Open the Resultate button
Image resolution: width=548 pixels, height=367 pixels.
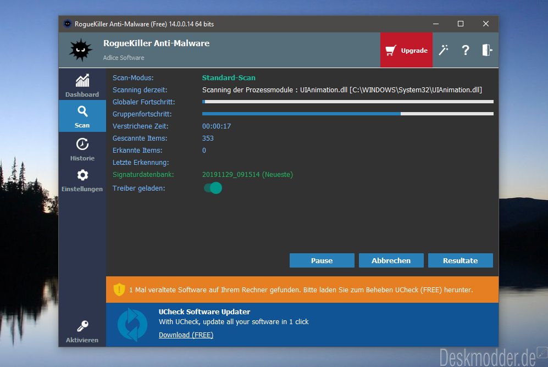(460, 260)
